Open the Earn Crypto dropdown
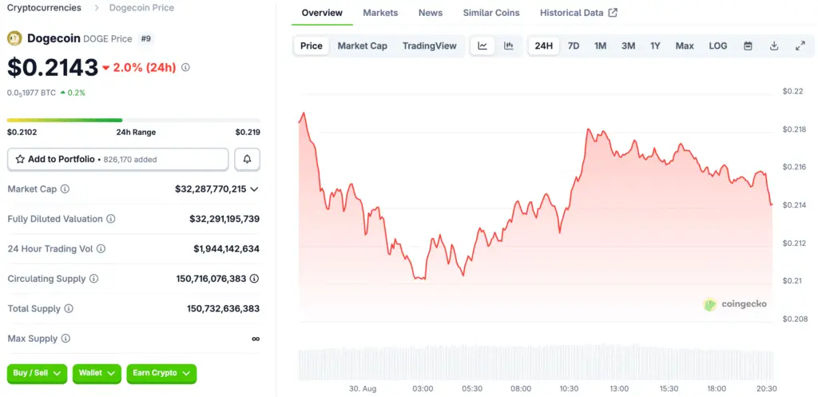 (162, 373)
